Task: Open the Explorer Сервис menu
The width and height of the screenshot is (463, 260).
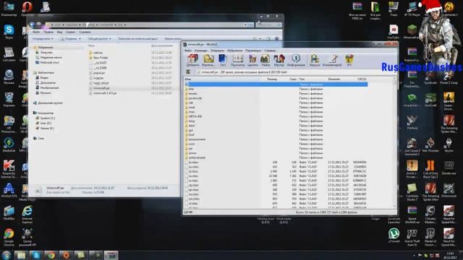Action: (x=70, y=32)
